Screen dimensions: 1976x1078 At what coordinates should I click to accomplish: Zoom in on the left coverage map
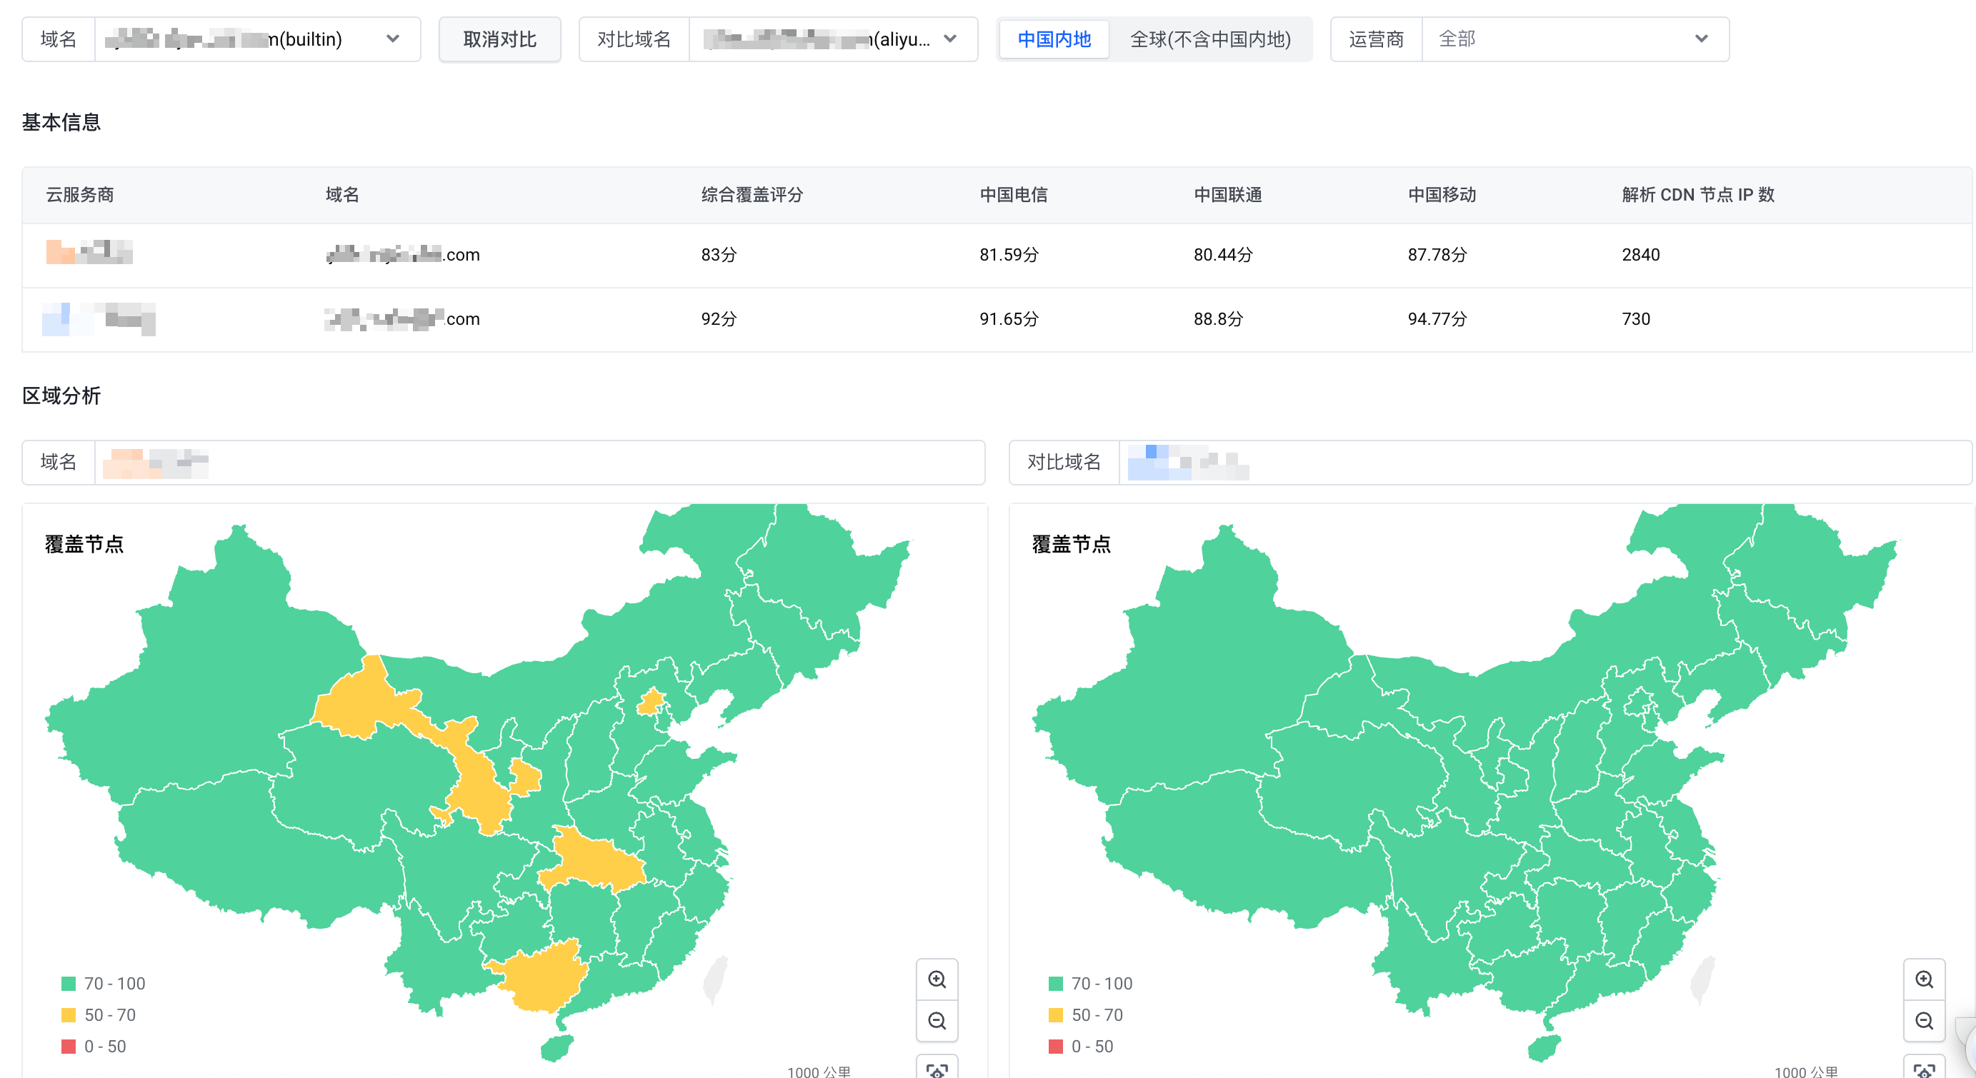click(937, 979)
